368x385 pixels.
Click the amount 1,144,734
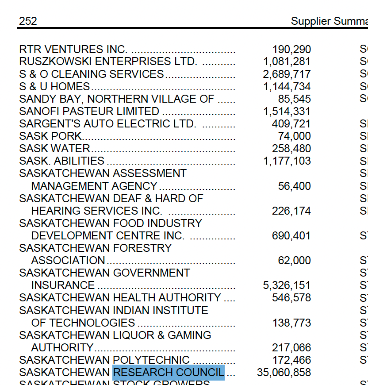[x=287, y=87]
